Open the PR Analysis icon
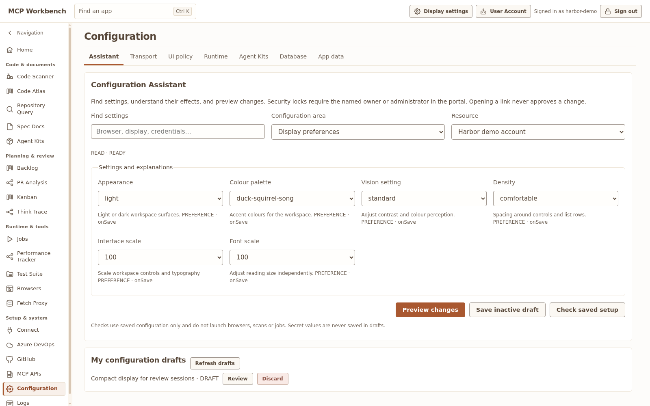Image resolution: width=650 pixels, height=406 pixels. (10, 183)
